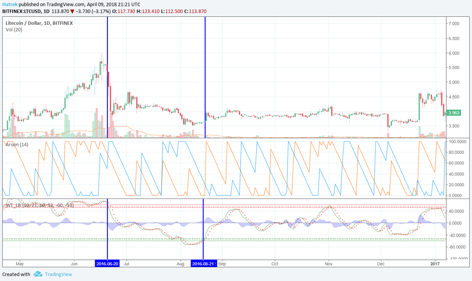Click the 2017 label on time axis

click(x=435, y=264)
